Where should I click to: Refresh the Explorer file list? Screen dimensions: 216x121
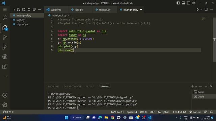click(29, 9)
